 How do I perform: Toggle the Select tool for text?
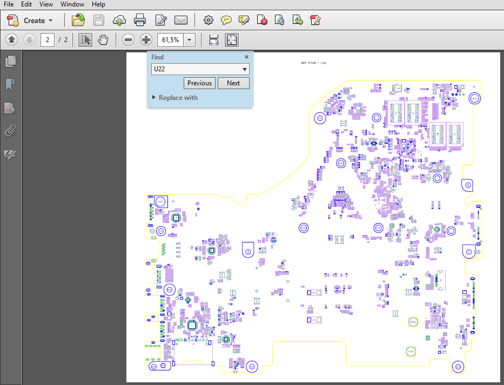(x=85, y=40)
